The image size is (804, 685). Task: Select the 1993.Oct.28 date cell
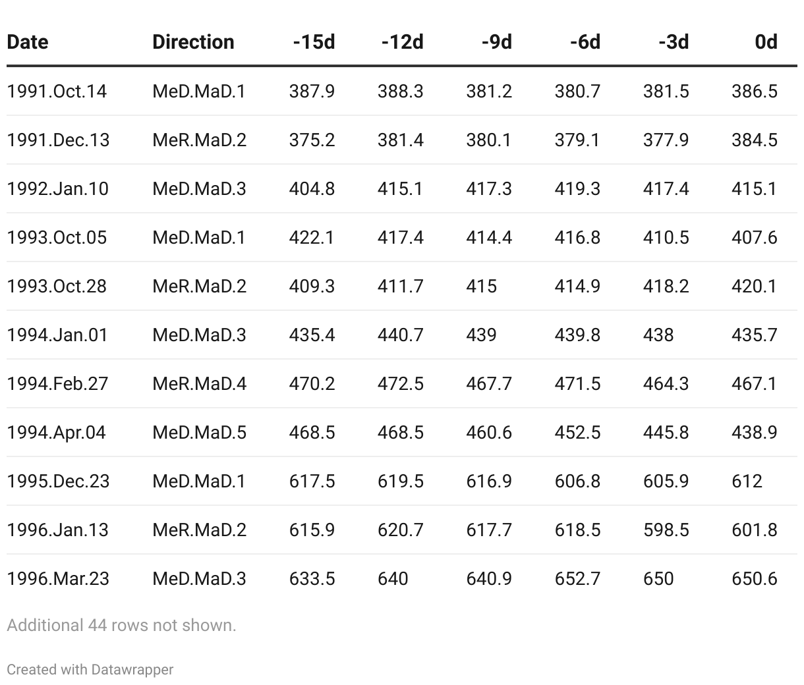[57, 286]
